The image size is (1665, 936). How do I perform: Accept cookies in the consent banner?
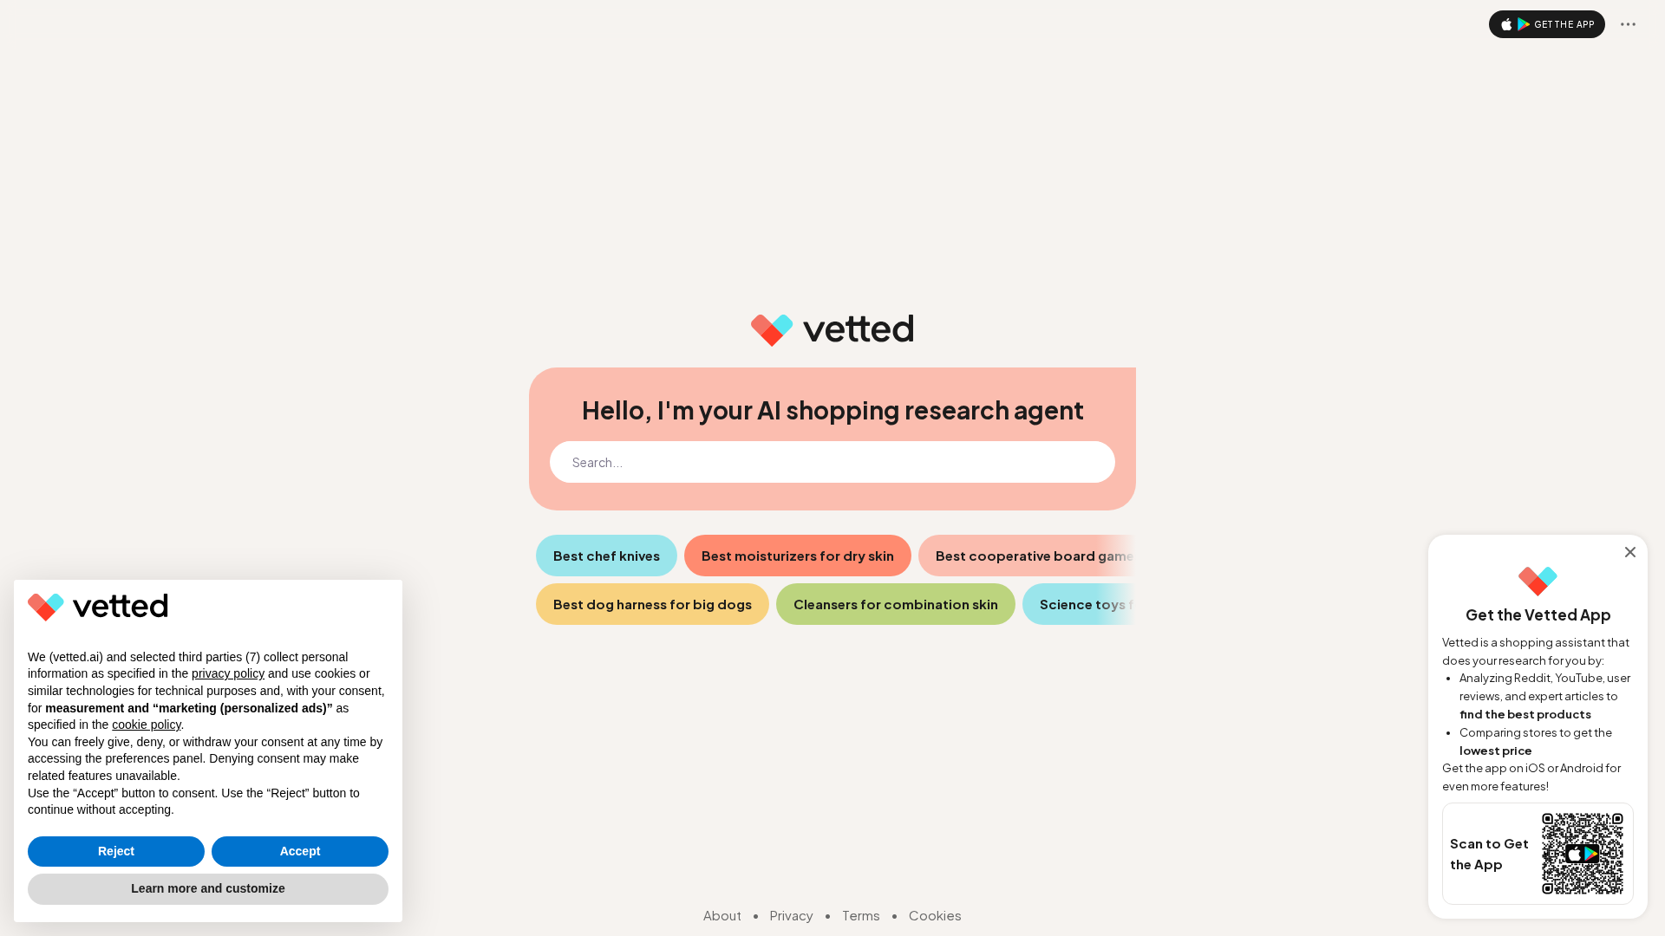(299, 851)
